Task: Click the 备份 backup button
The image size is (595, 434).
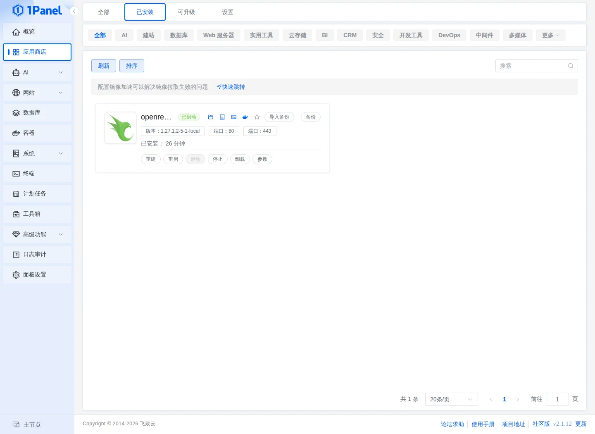Action: coord(311,117)
